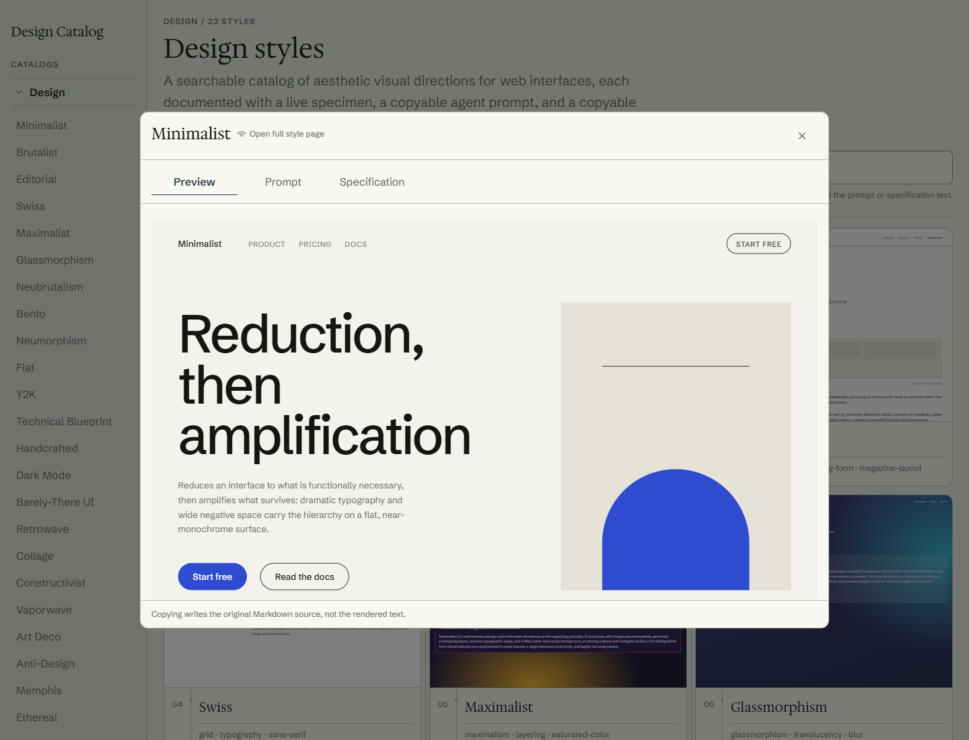Open the Specification tab
The height and width of the screenshot is (740, 969).
[x=371, y=182]
